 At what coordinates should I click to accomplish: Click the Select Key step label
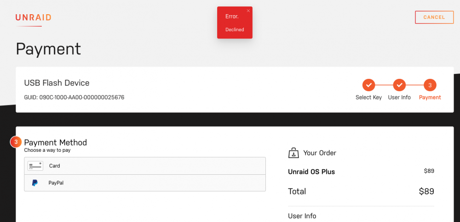coord(369,98)
